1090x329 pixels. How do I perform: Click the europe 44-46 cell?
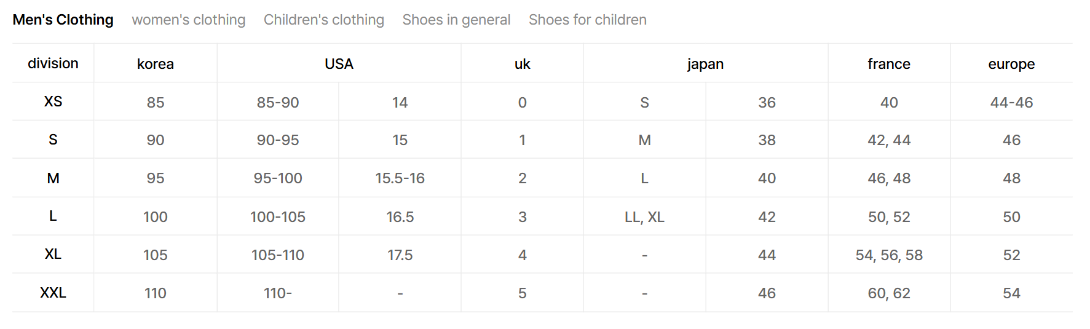pos(1011,103)
